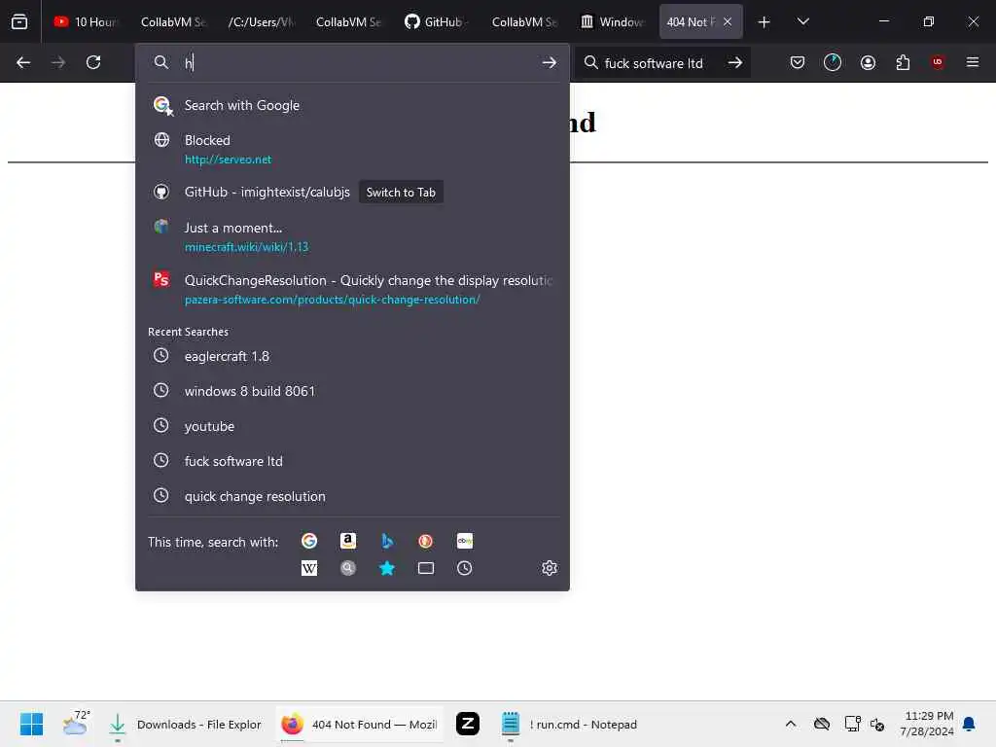Click Switch to Tab for GitHub calubjs

click(401, 192)
